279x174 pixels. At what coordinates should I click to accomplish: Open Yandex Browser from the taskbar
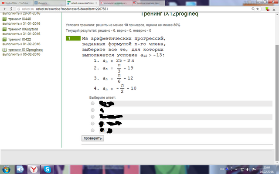[x=34, y=169]
